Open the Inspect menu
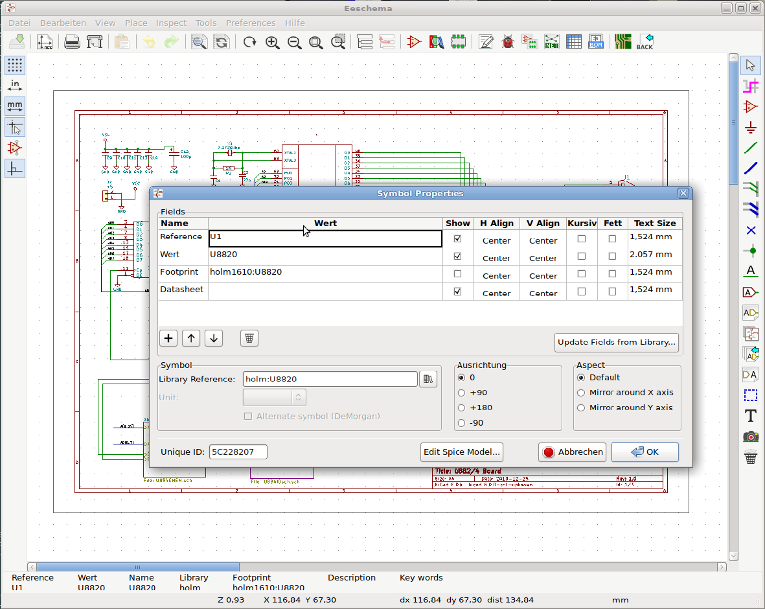 tap(171, 23)
